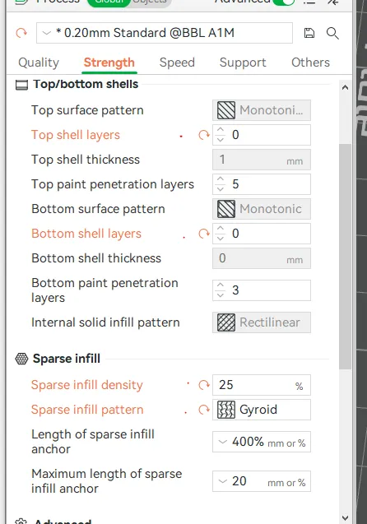Click the Sparse infill section icon
Screen dimensions: 367x524
[21, 359]
